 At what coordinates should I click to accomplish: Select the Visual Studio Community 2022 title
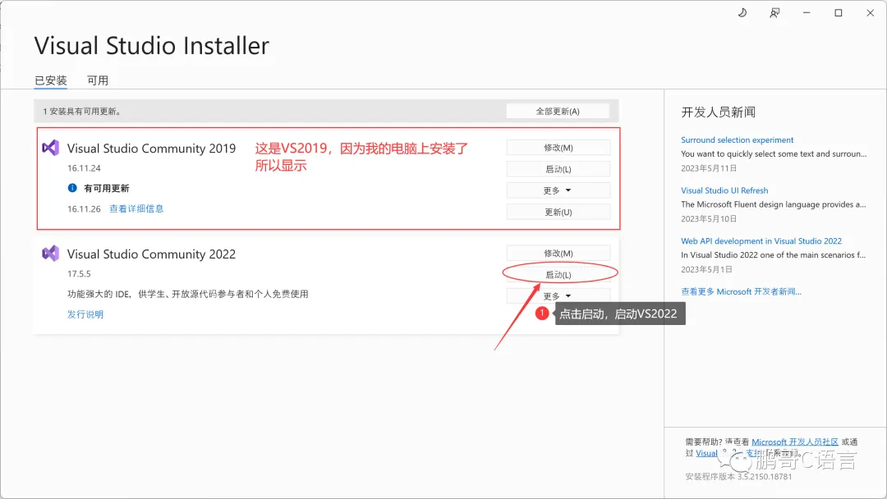click(x=152, y=254)
